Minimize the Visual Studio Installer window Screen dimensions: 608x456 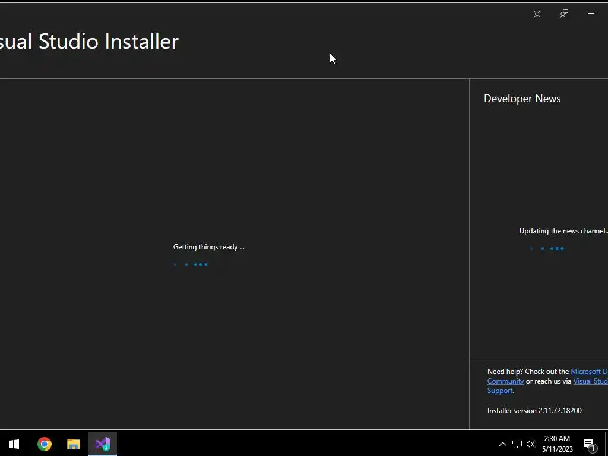(x=591, y=14)
